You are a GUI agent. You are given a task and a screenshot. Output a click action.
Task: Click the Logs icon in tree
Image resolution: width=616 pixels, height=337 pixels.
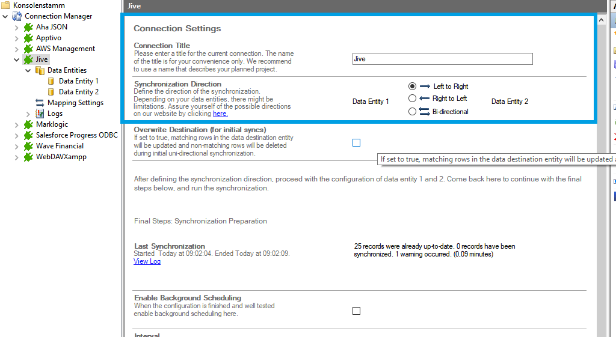point(40,114)
